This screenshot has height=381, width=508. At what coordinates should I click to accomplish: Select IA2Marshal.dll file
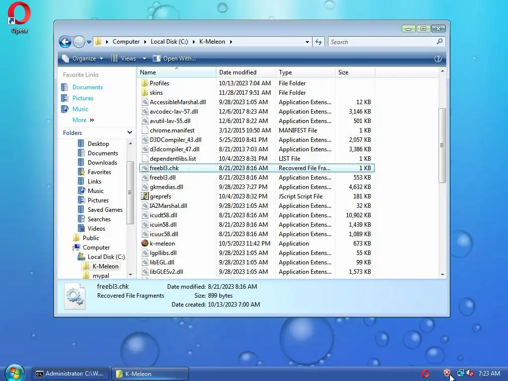pos(168,206)
